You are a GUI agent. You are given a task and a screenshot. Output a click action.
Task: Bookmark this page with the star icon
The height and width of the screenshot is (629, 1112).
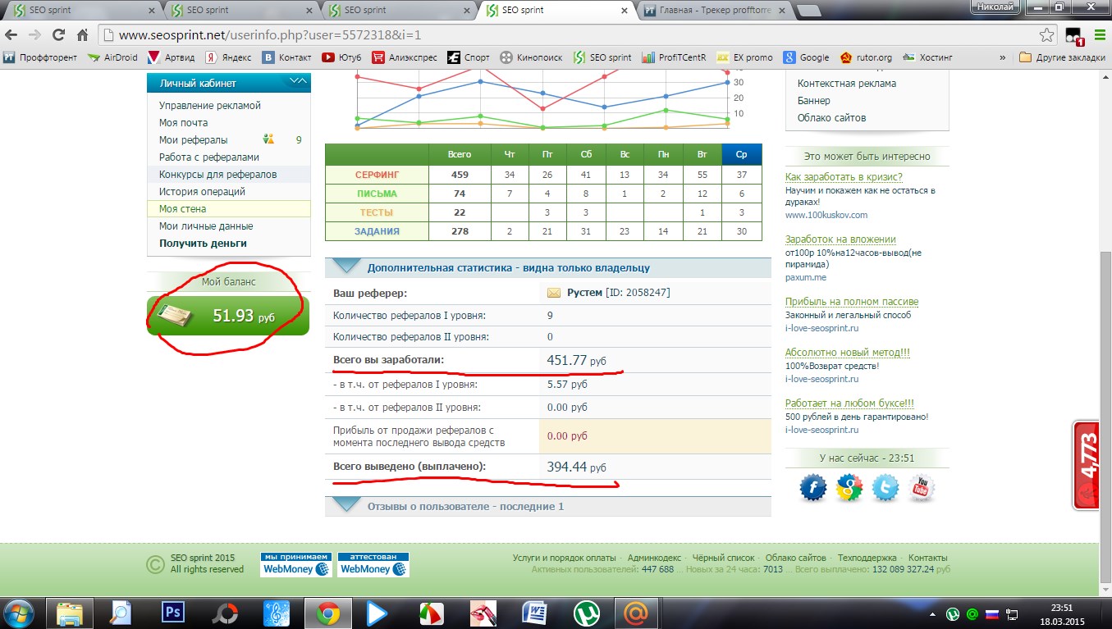point(1046,35)
